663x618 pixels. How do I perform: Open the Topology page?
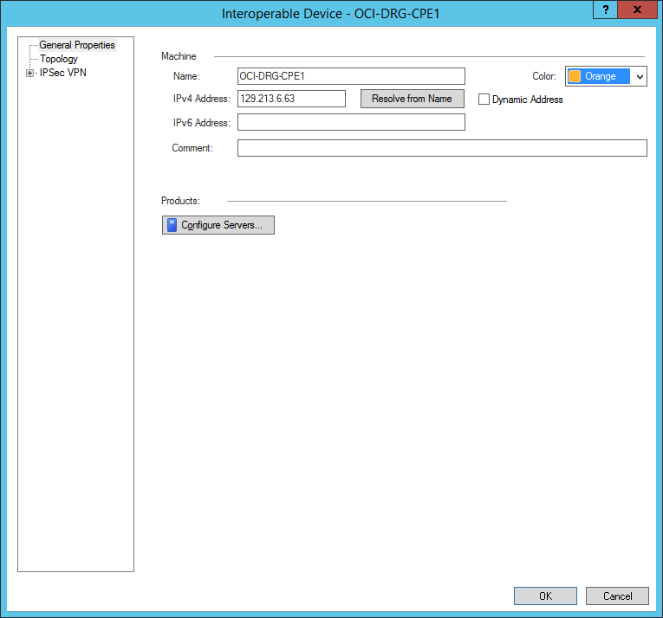pos(58,59)
